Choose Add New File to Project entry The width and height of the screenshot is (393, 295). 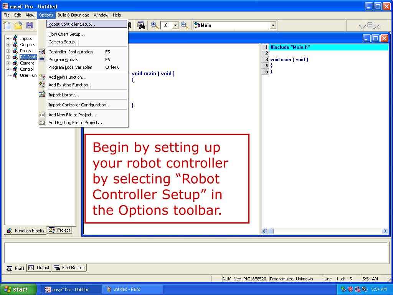pyautogui.click(x=86, y=115)
